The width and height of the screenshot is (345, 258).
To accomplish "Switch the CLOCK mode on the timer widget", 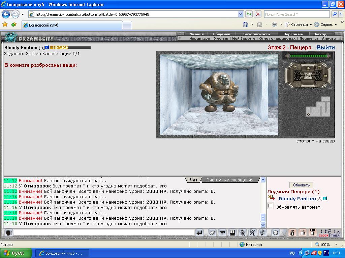I will [323, 235].
